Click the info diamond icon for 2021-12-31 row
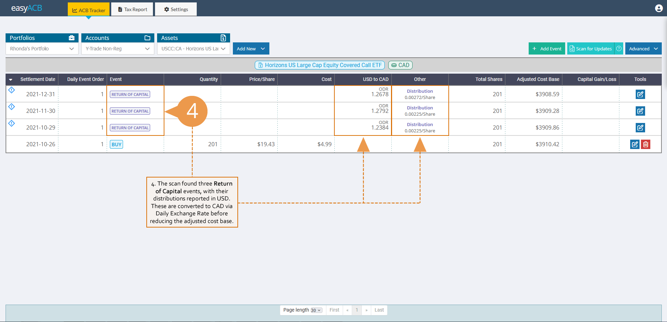 pos(11,90)
